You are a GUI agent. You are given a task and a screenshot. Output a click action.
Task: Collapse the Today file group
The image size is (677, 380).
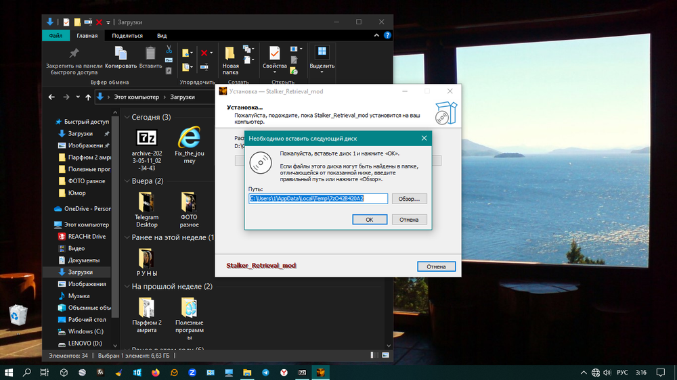127,117
